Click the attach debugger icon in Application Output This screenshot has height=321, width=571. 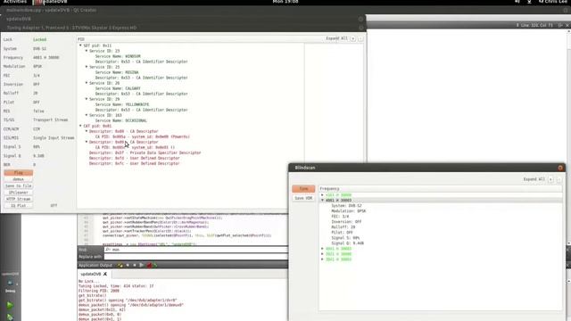click(x=155, y=265)
